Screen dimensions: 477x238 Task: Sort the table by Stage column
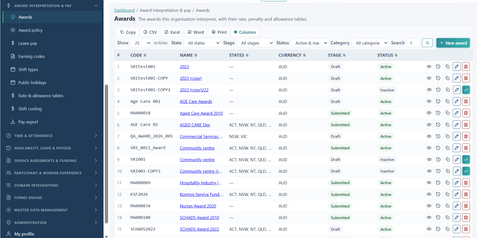click(x=337, y=55)
